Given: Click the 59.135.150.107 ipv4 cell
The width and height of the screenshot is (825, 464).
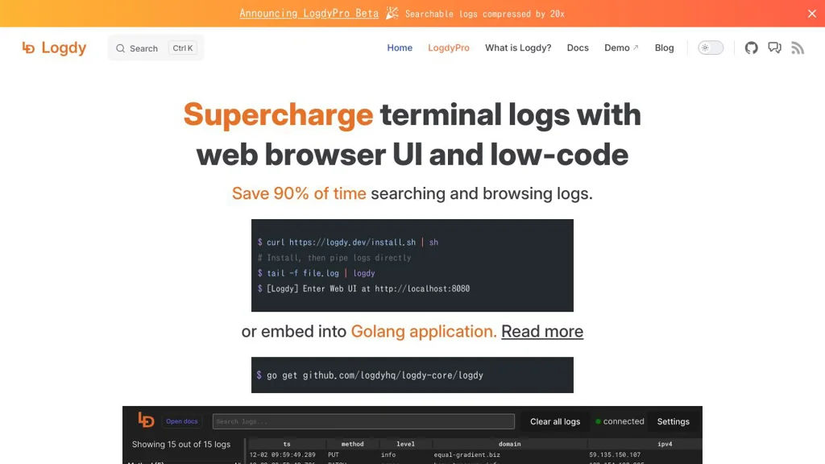Looking at the screenshot, I should 615,454.
